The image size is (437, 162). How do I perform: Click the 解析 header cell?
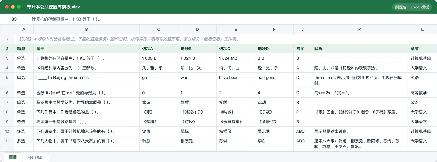[x=360, y=49]
